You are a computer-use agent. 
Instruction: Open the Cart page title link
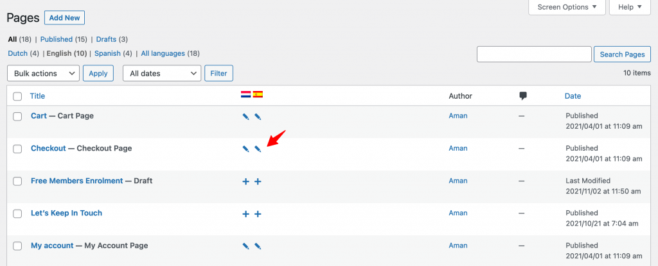click(39, 115)
